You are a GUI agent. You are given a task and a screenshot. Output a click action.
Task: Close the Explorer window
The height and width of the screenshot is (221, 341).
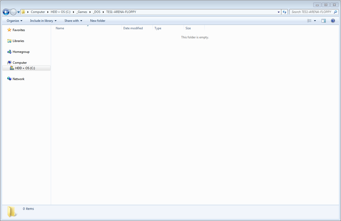coord(334,5)
